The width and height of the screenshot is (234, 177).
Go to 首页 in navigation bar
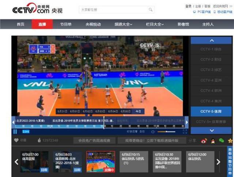[x=20, y=24]
